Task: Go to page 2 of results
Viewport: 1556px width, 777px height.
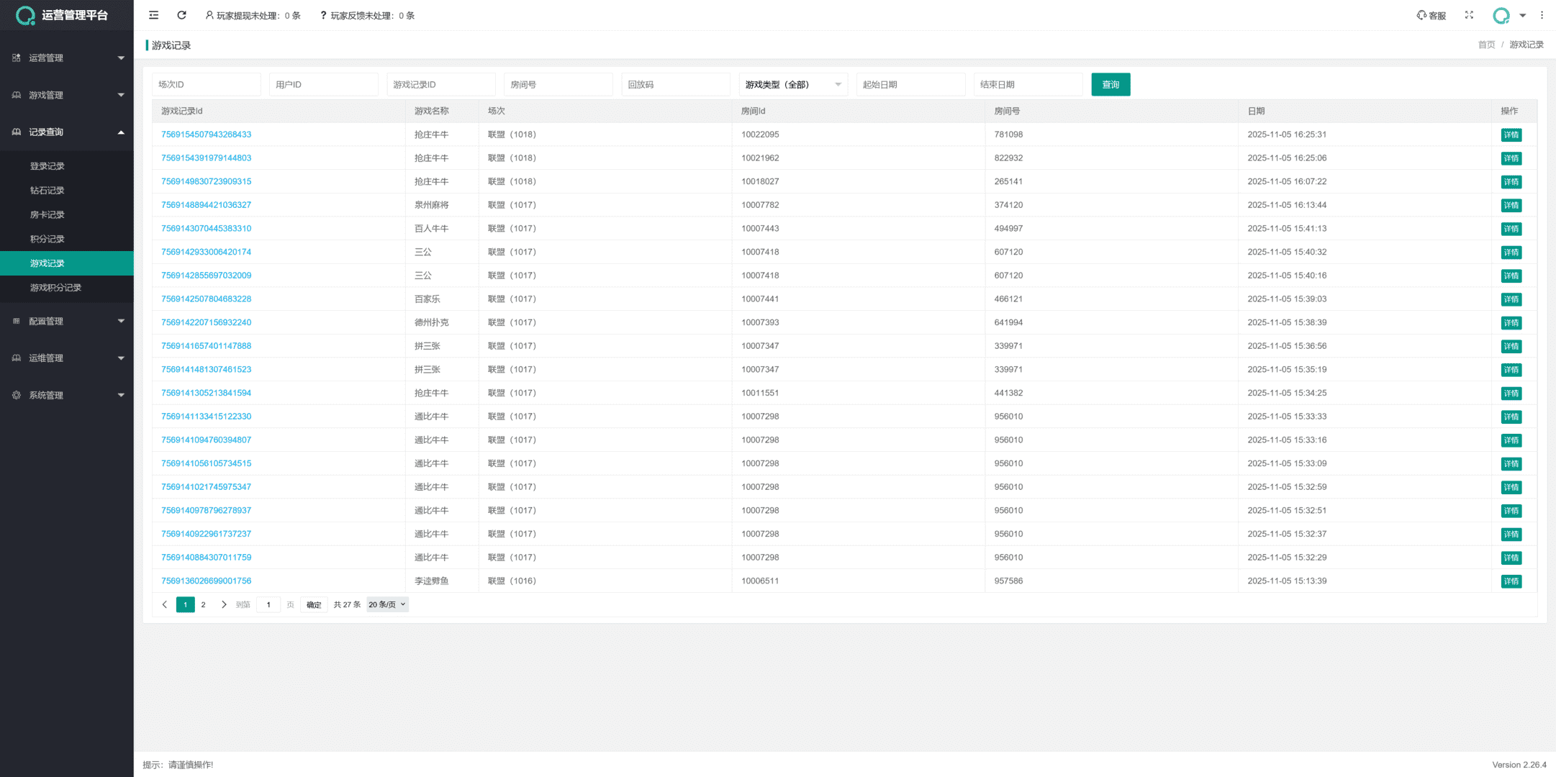Action: click(x=203, y=604)
